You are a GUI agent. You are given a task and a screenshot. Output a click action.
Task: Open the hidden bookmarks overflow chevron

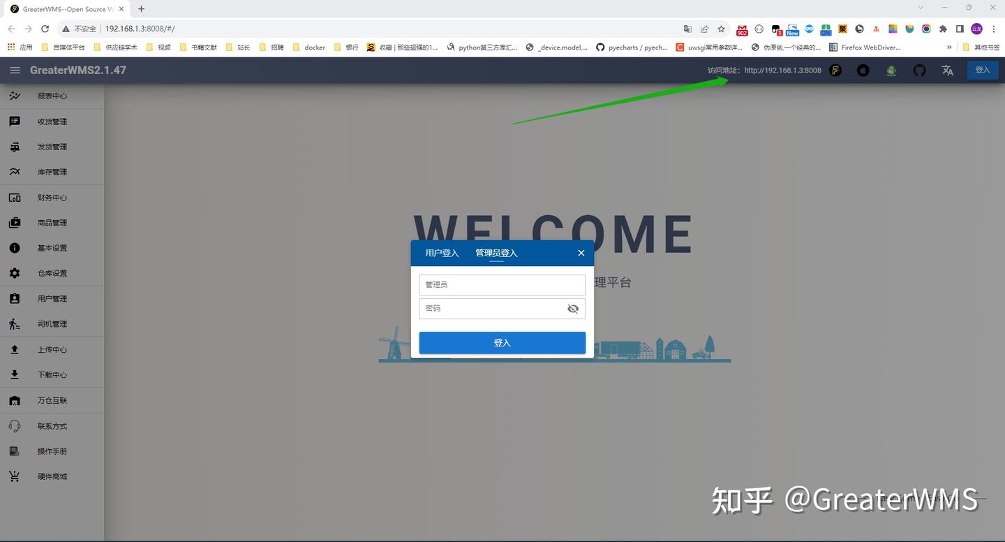tap(948, 47)
